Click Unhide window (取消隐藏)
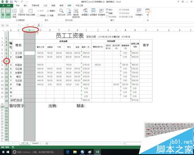The image size is (194, 155). 111,17
